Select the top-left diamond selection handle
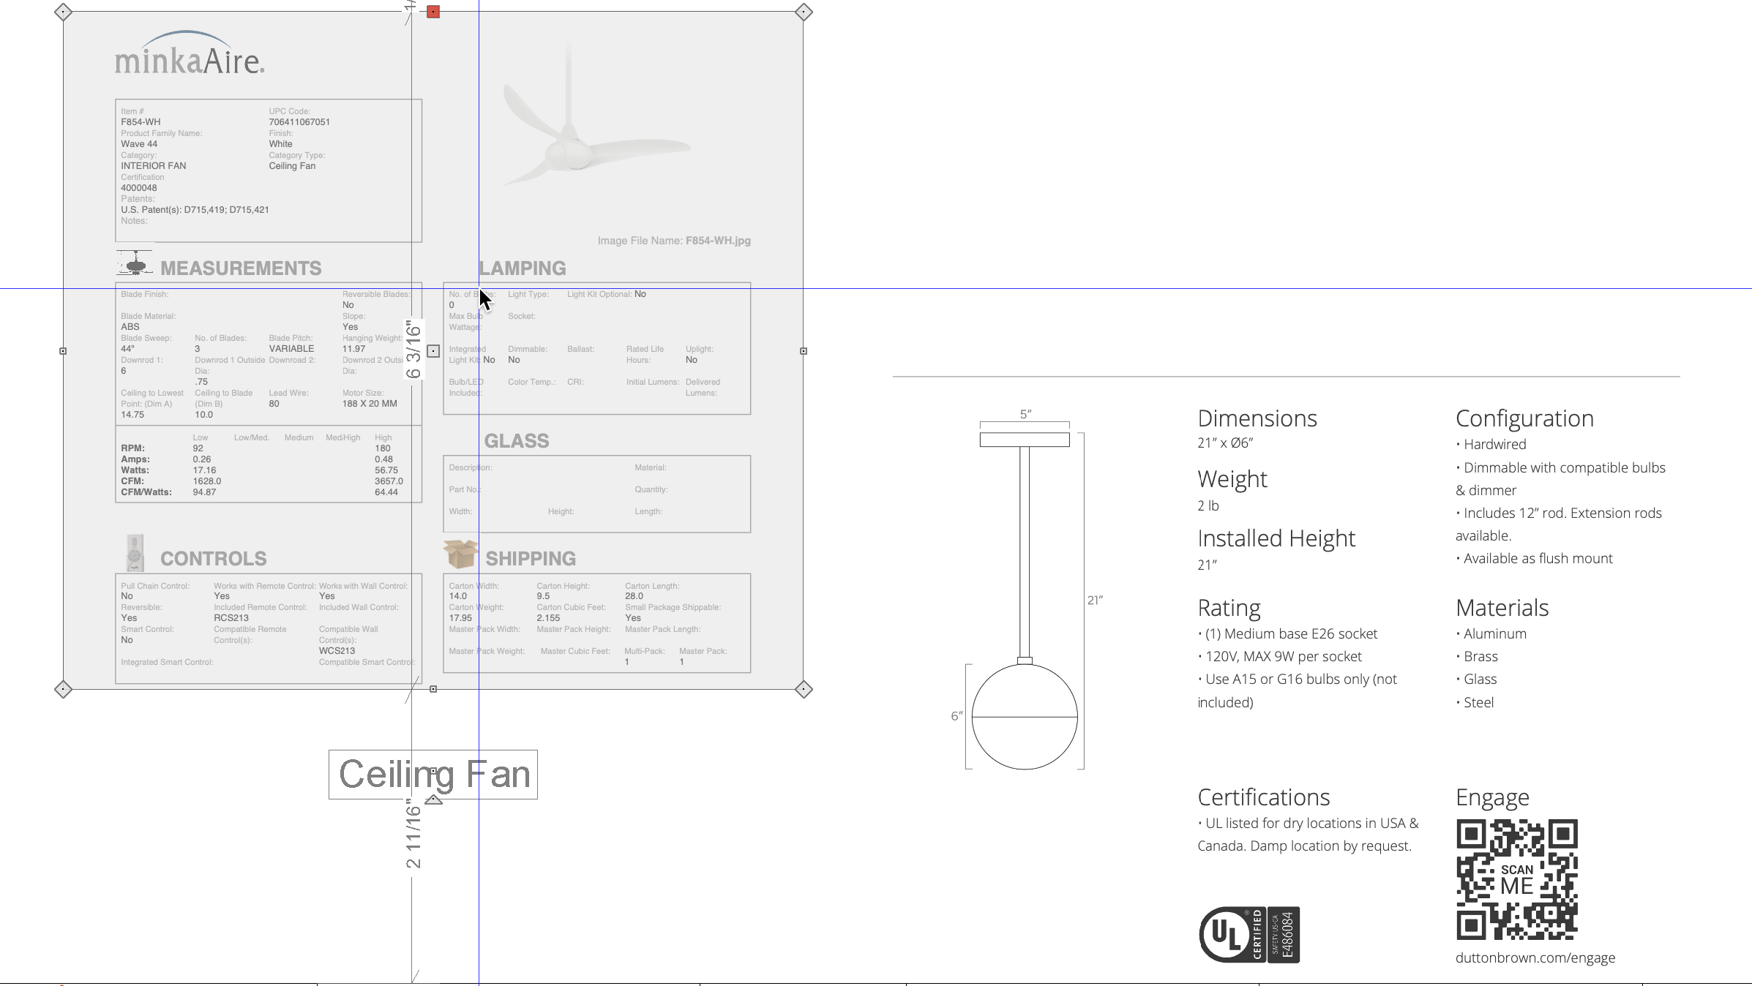Screen dimensions: 1752x986 click(x=63, y=11)
